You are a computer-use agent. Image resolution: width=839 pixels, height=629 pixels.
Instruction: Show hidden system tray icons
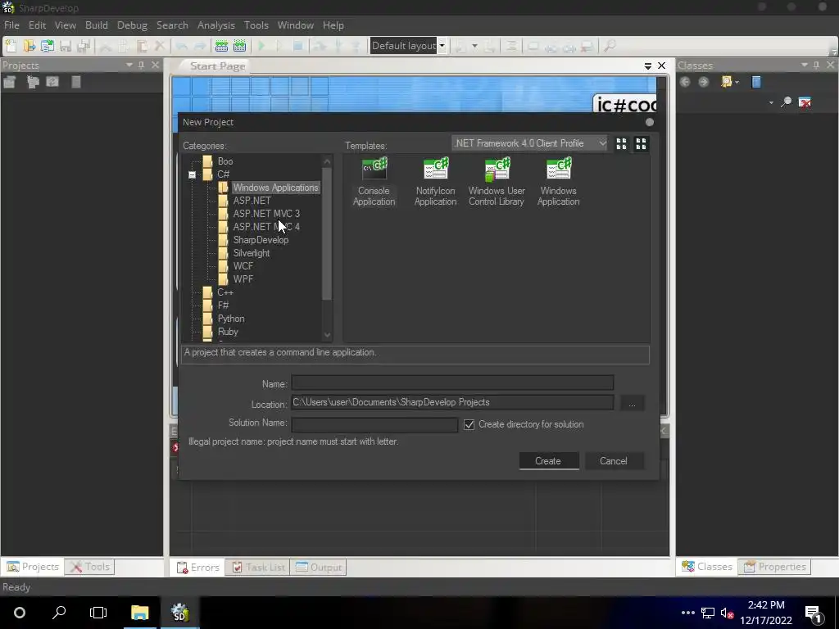tap(688, 613)
